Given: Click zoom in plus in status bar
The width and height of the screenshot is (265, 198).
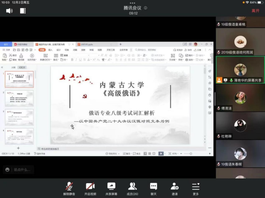Looking at the screenshot, I should click(x=210, y=154).
